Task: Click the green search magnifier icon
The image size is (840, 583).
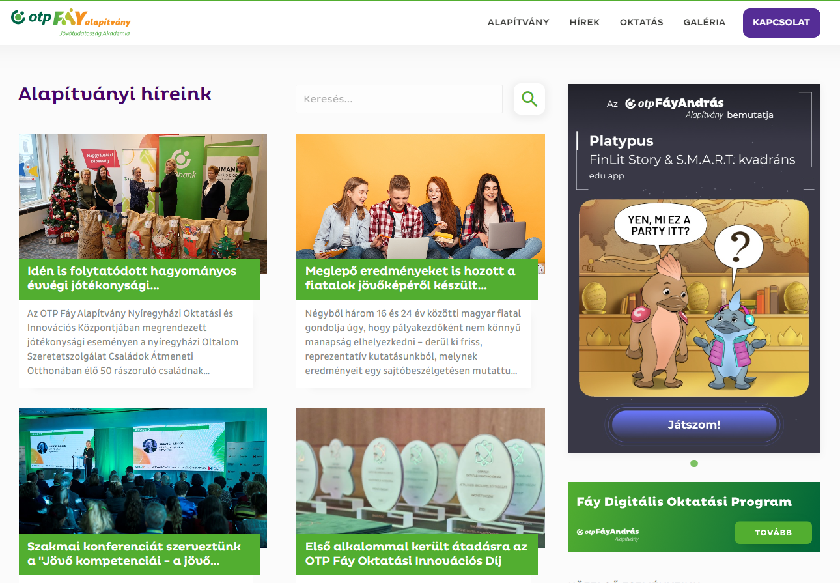Action: pos(529,99)
